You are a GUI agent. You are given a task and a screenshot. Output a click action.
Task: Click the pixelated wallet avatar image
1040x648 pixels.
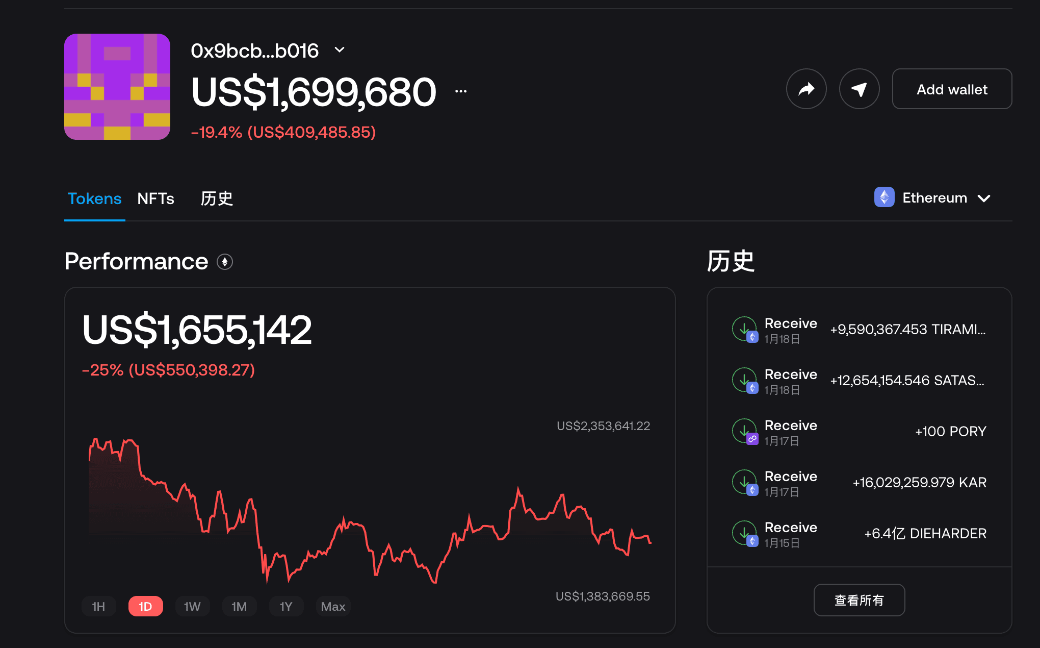(x=117, y=87)
